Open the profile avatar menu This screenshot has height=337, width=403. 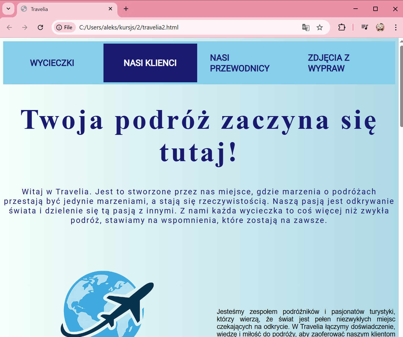pos(380,27)
